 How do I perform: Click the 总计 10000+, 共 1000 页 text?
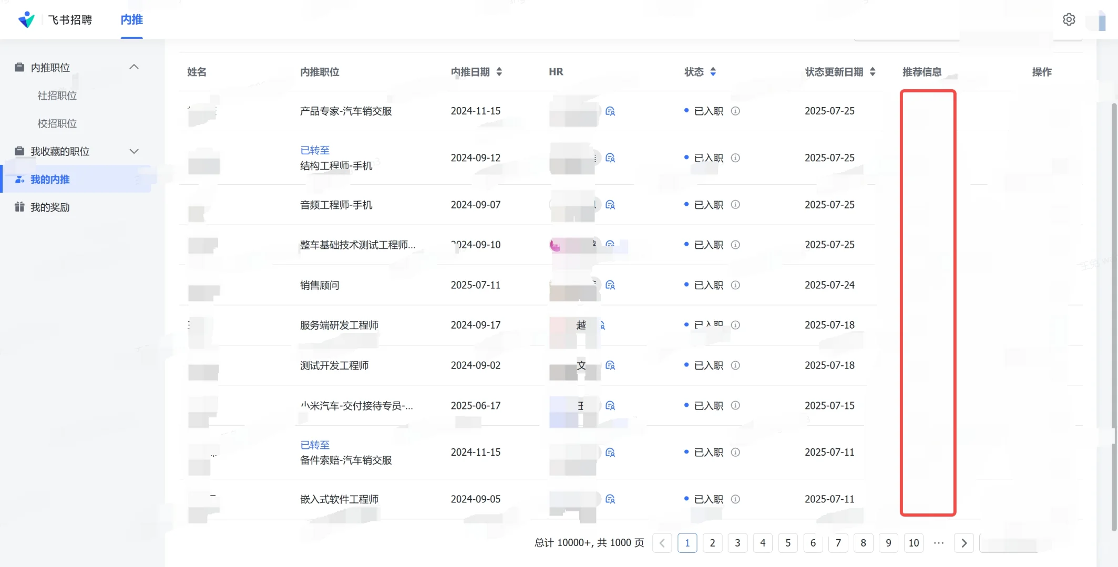589,543
